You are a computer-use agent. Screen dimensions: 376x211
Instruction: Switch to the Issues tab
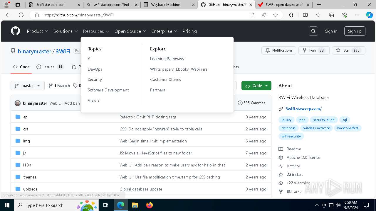point(50,67)
